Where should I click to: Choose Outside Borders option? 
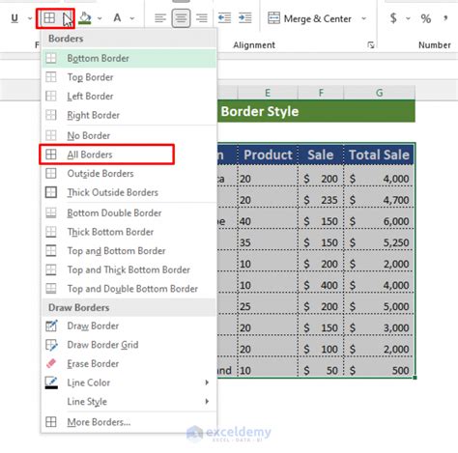[129, 174]
